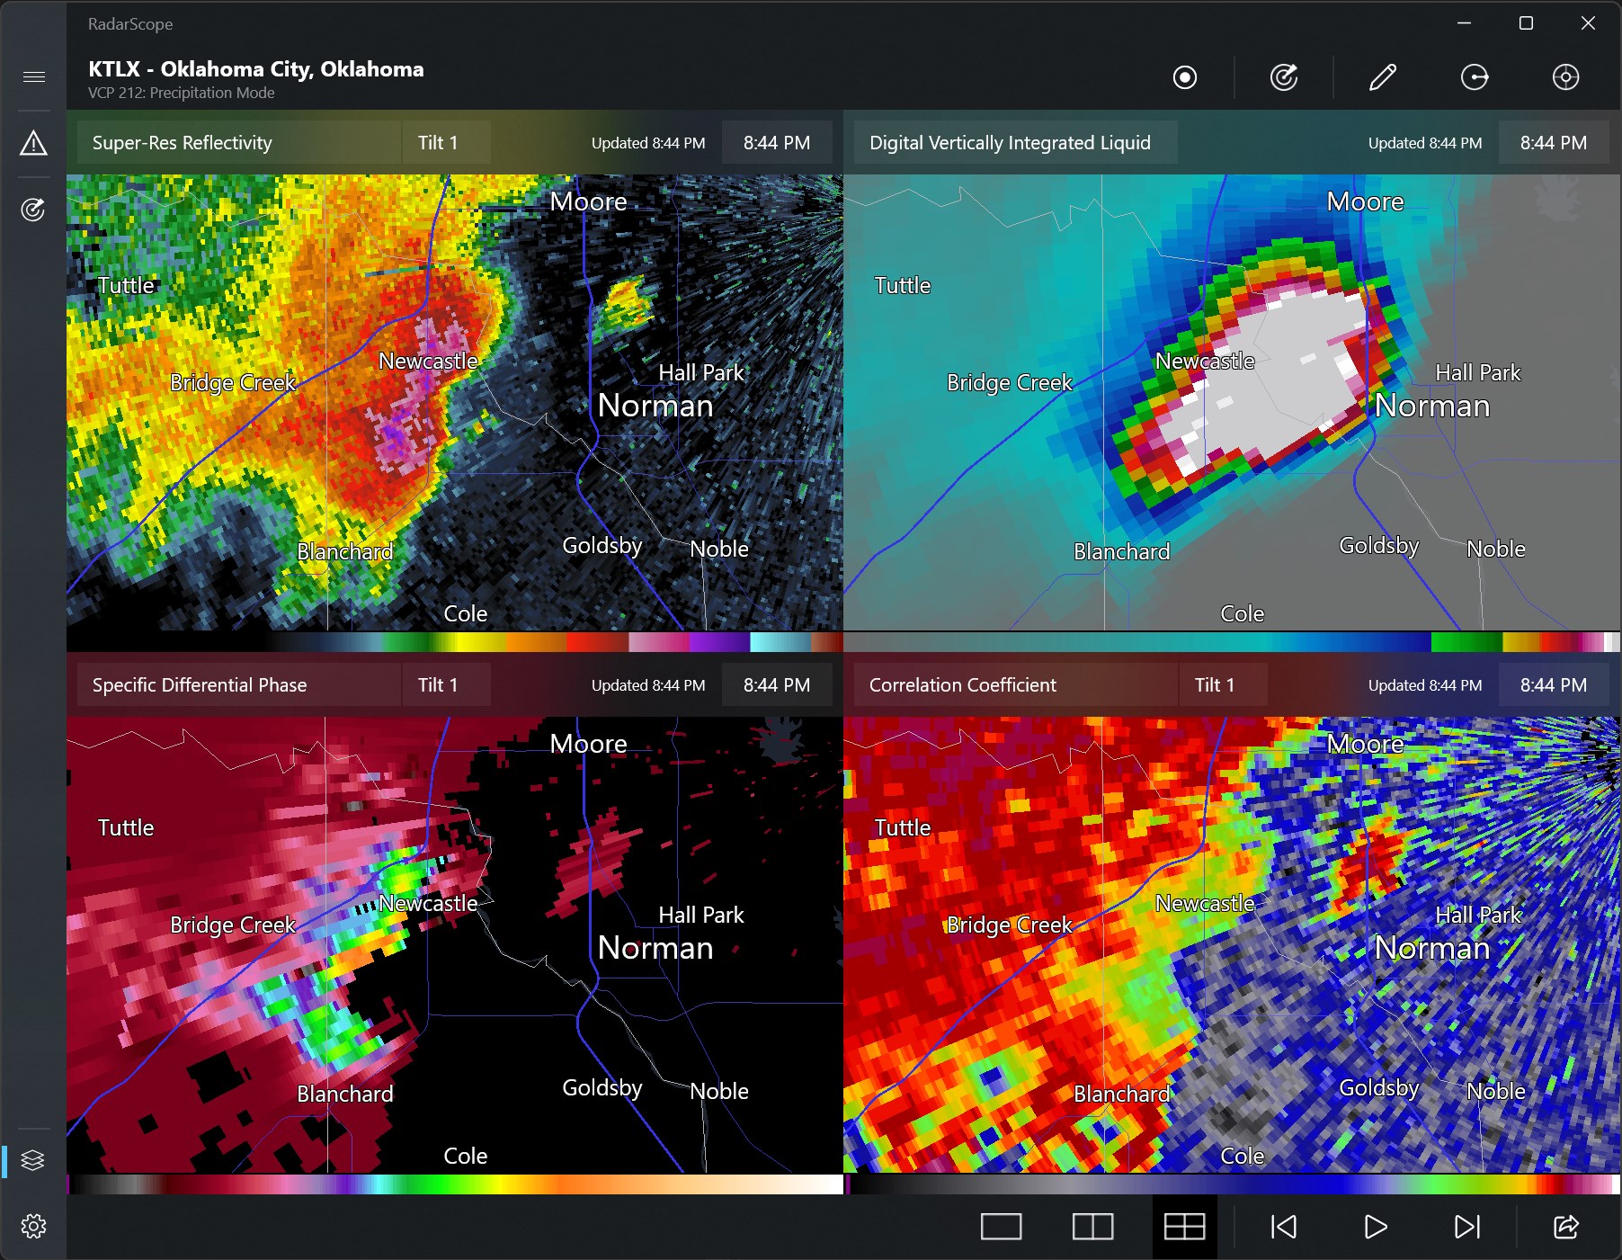Viewport: 1622px width, 1260px height.
Task: Open the Super-Res Reflectivity product selector
Action: (x=182, y=142)
